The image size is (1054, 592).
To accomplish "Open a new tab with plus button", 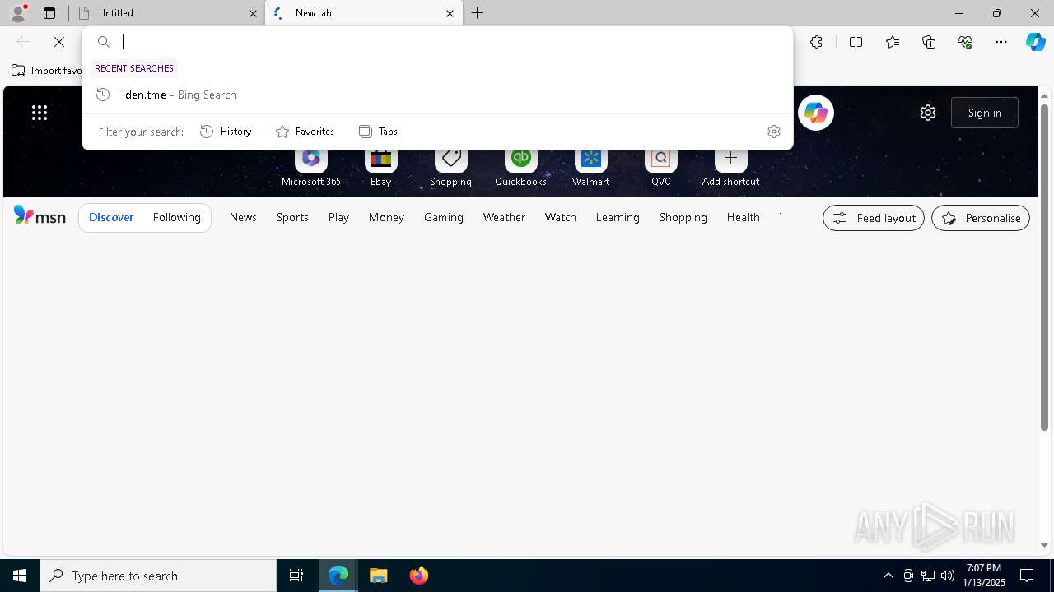I will [x=478, y=13].
